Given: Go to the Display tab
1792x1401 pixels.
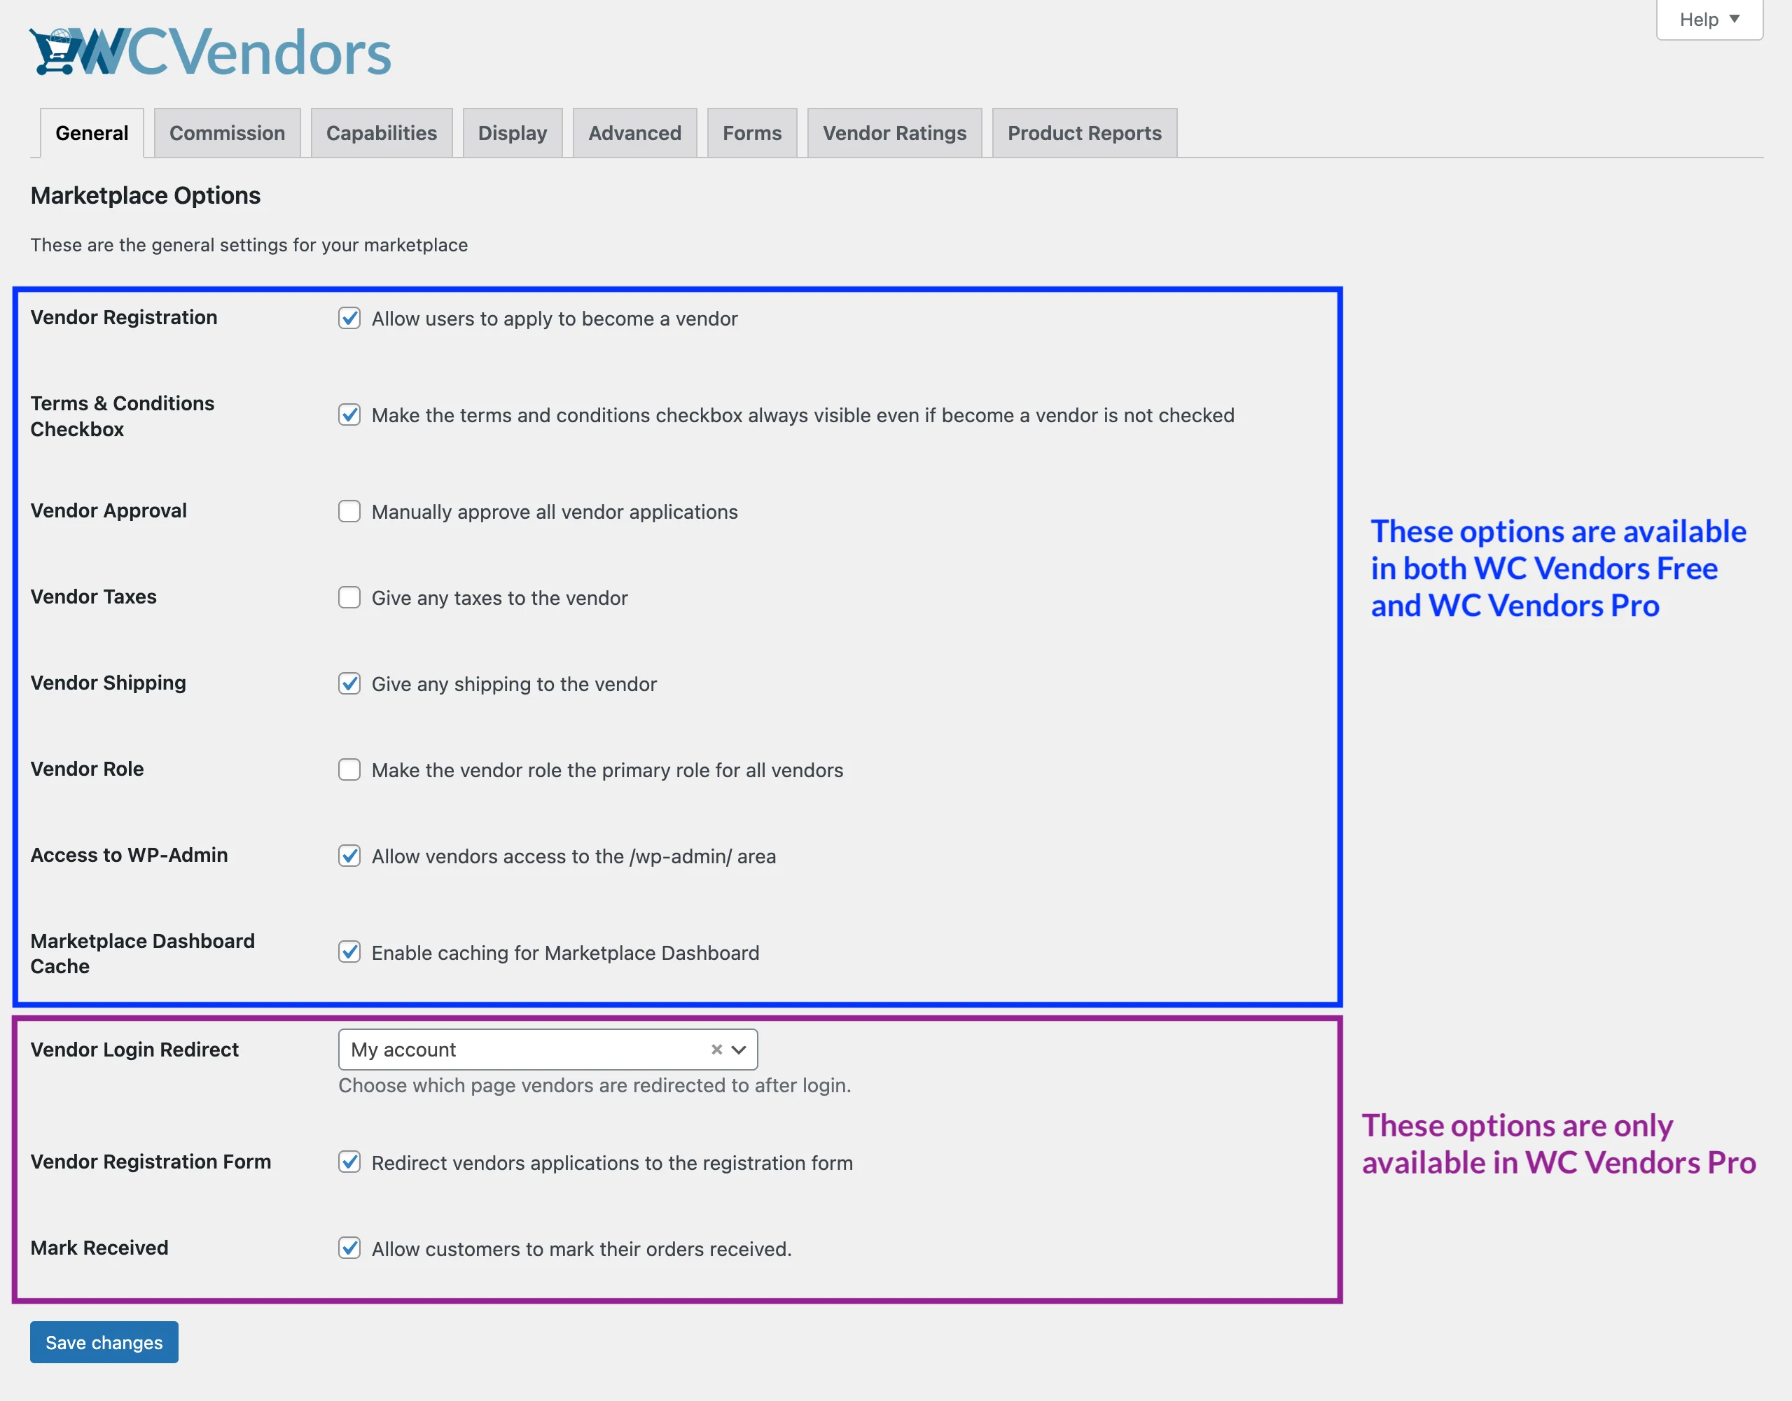Looking at the screenshot, I should (x=513, y=133).
